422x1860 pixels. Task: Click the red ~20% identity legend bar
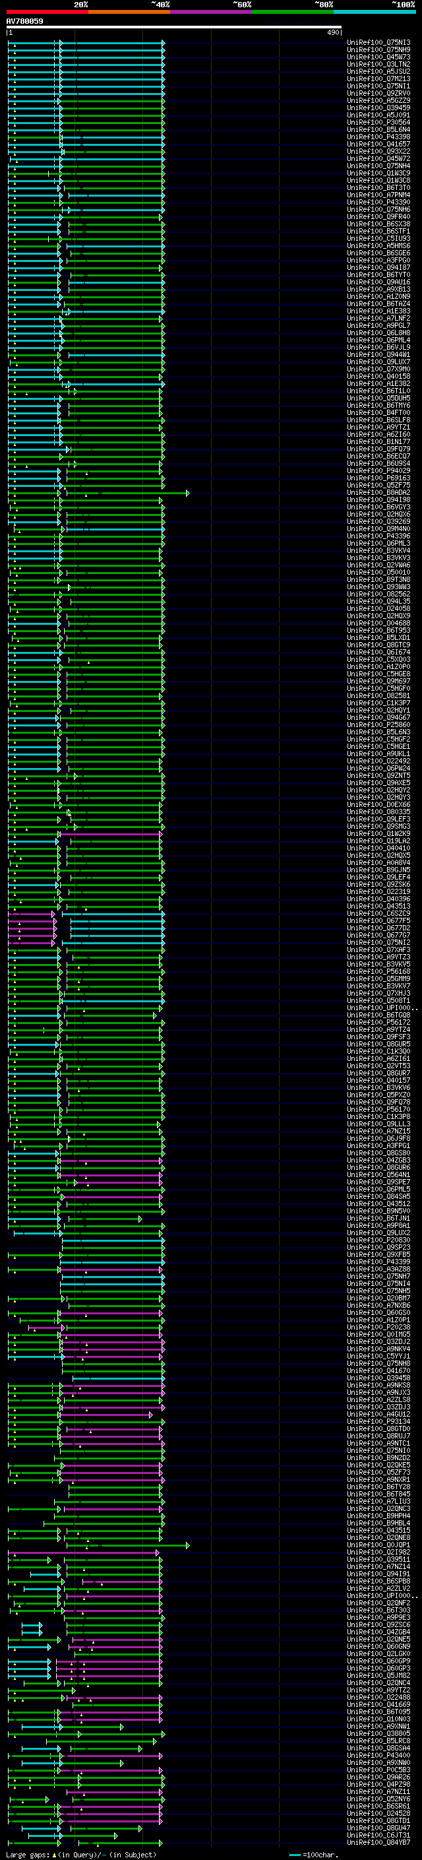pos(47,12)
